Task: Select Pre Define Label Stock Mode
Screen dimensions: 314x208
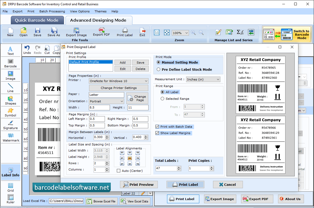Action: coord(158,69)
